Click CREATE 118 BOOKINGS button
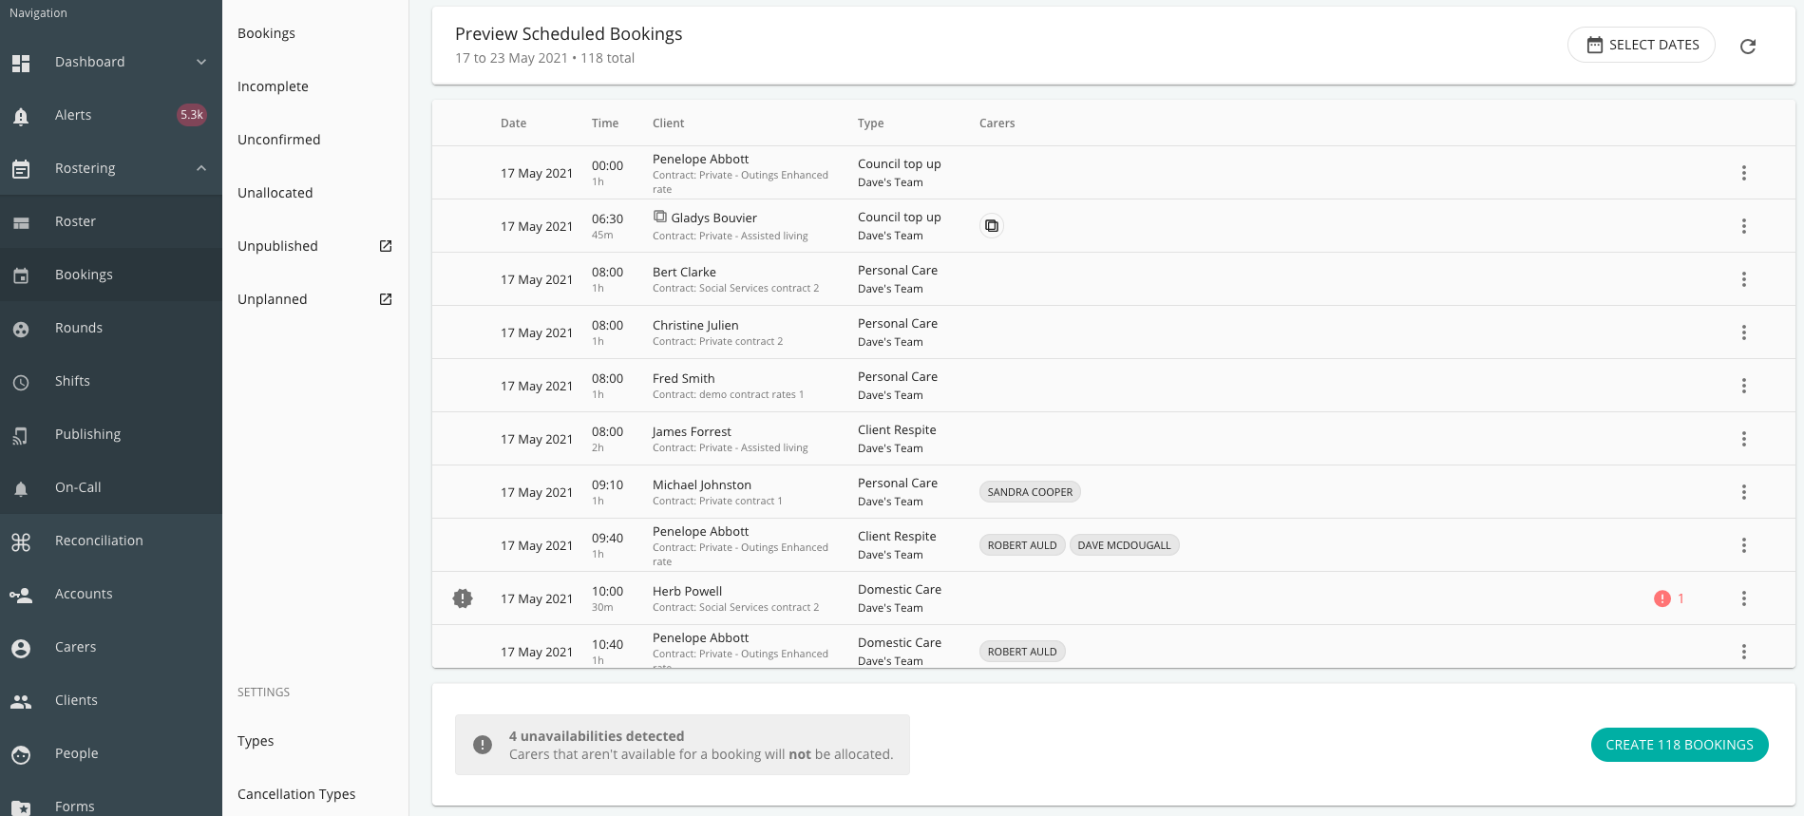The image size is (1804, 816). click(x=1680, y=745)
